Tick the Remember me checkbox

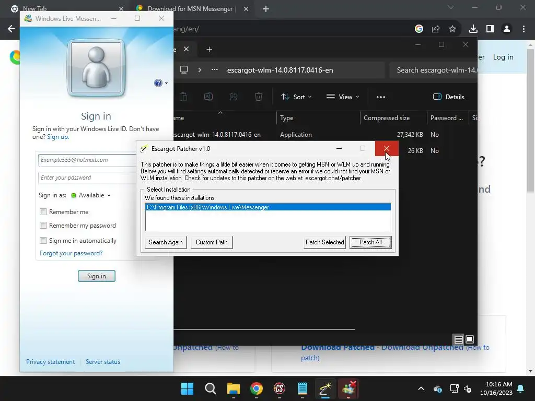[43, 212]
